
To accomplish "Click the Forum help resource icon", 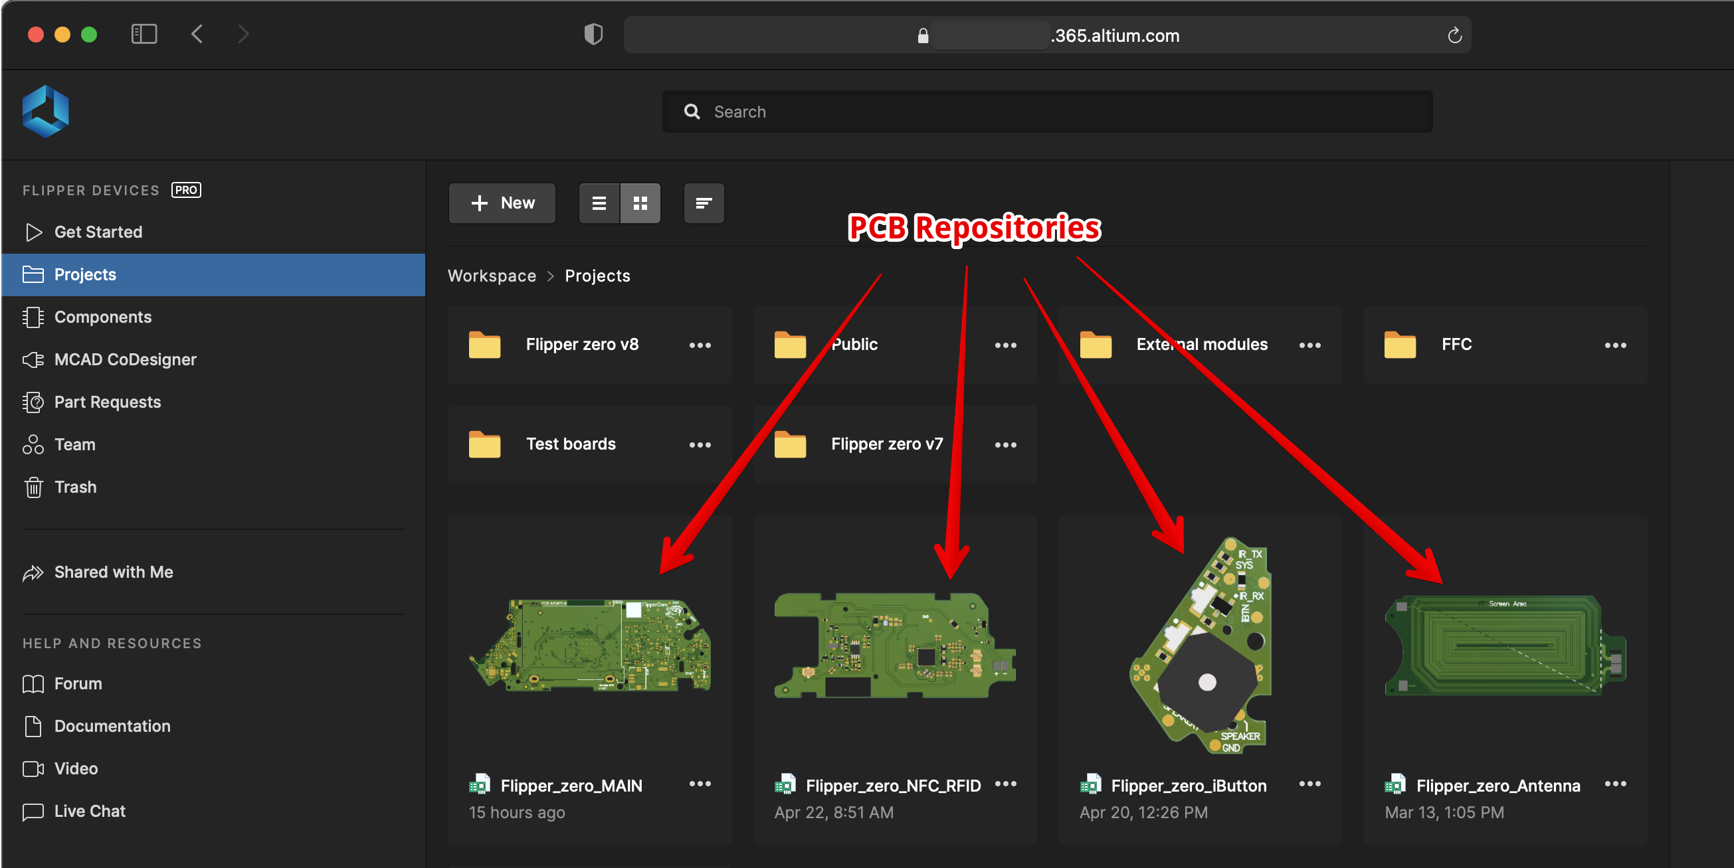I will [33, 683].
